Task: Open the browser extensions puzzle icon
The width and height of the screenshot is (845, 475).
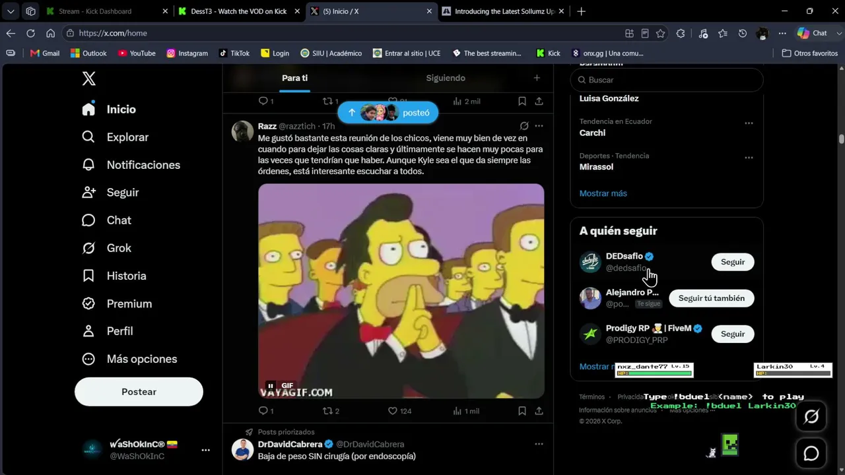Action: 681,33
